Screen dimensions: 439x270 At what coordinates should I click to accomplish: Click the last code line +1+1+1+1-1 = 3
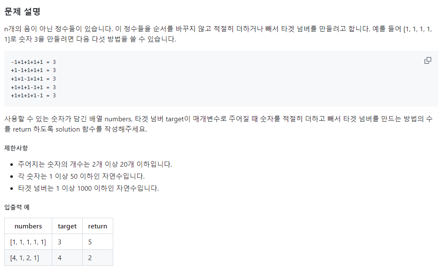(33, 96)
